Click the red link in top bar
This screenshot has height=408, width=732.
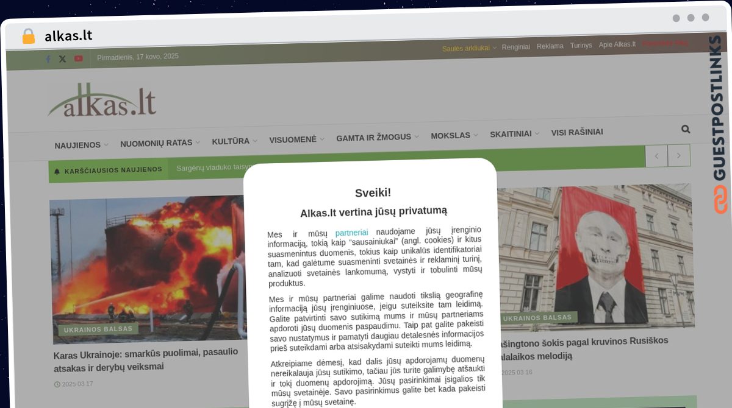pos(665,43)
